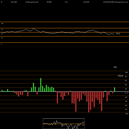
Task: Click the MR right axis label 60
Action: pyautogui.click(x=126, y=81)
